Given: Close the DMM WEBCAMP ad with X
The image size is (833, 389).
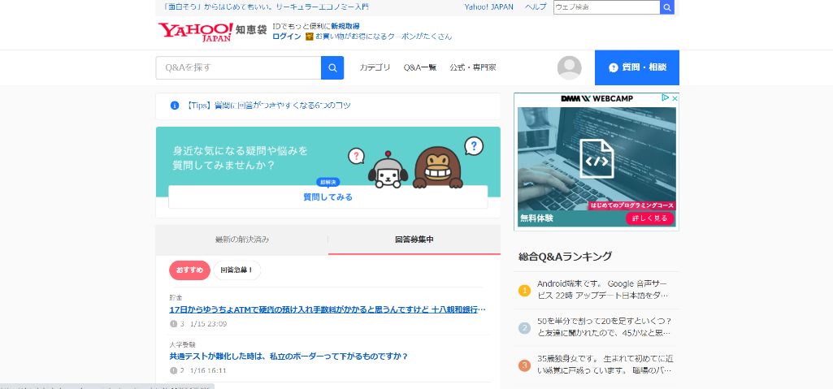Looking at the screenshot, I should [x=675, y=98].
